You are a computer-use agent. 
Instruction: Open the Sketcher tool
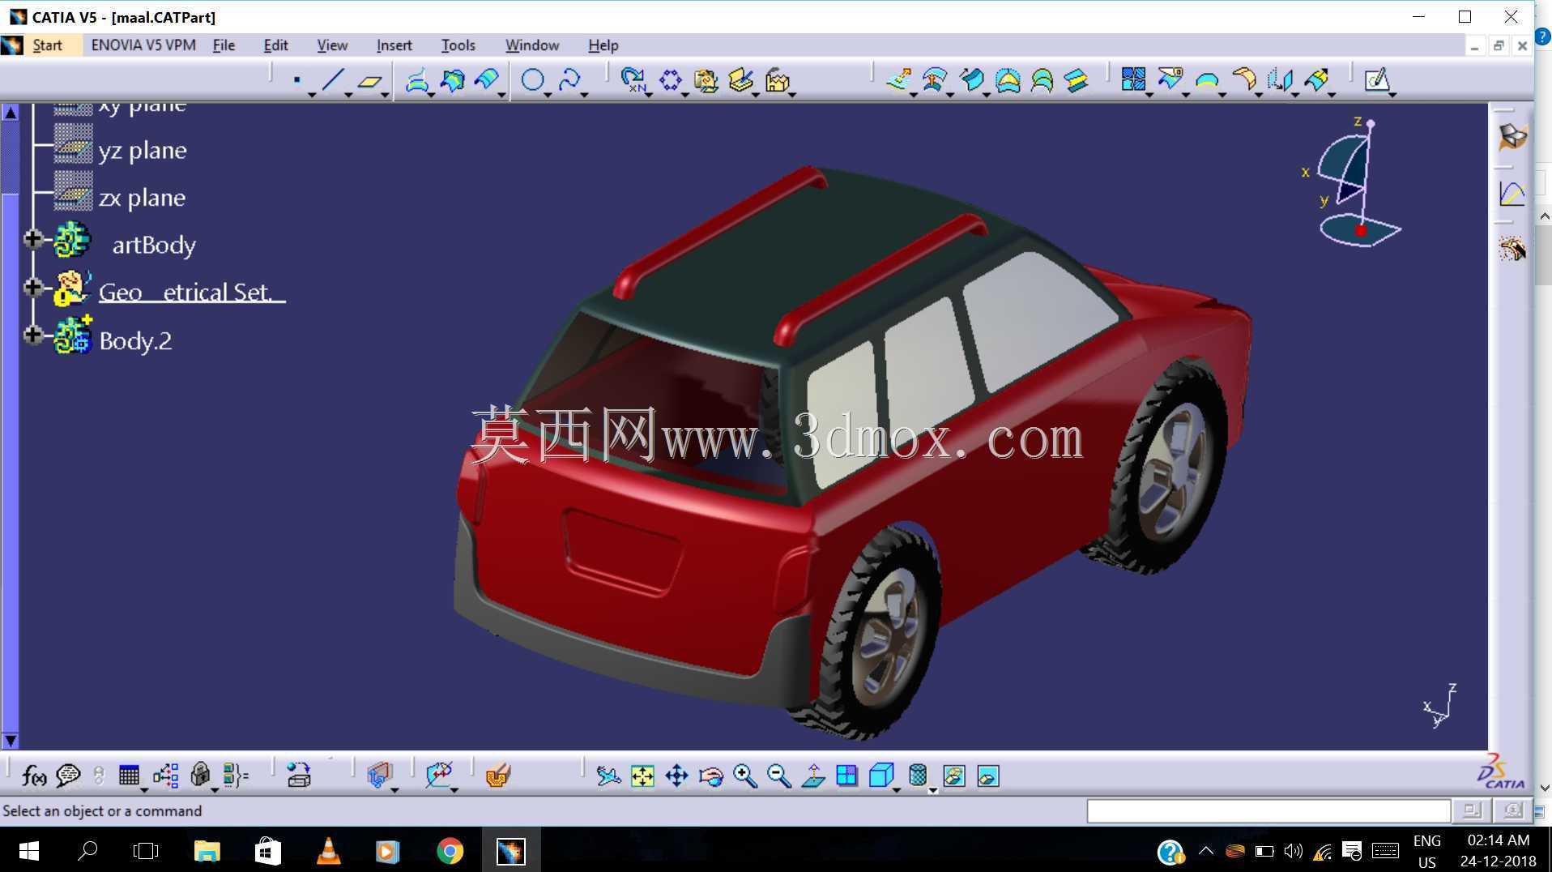click(1377, 80)
